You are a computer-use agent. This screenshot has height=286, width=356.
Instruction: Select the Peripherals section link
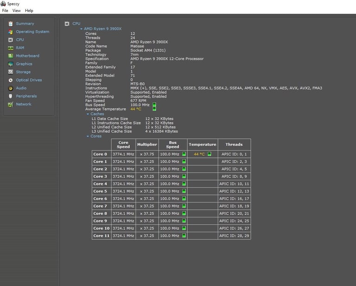(26, 96)
